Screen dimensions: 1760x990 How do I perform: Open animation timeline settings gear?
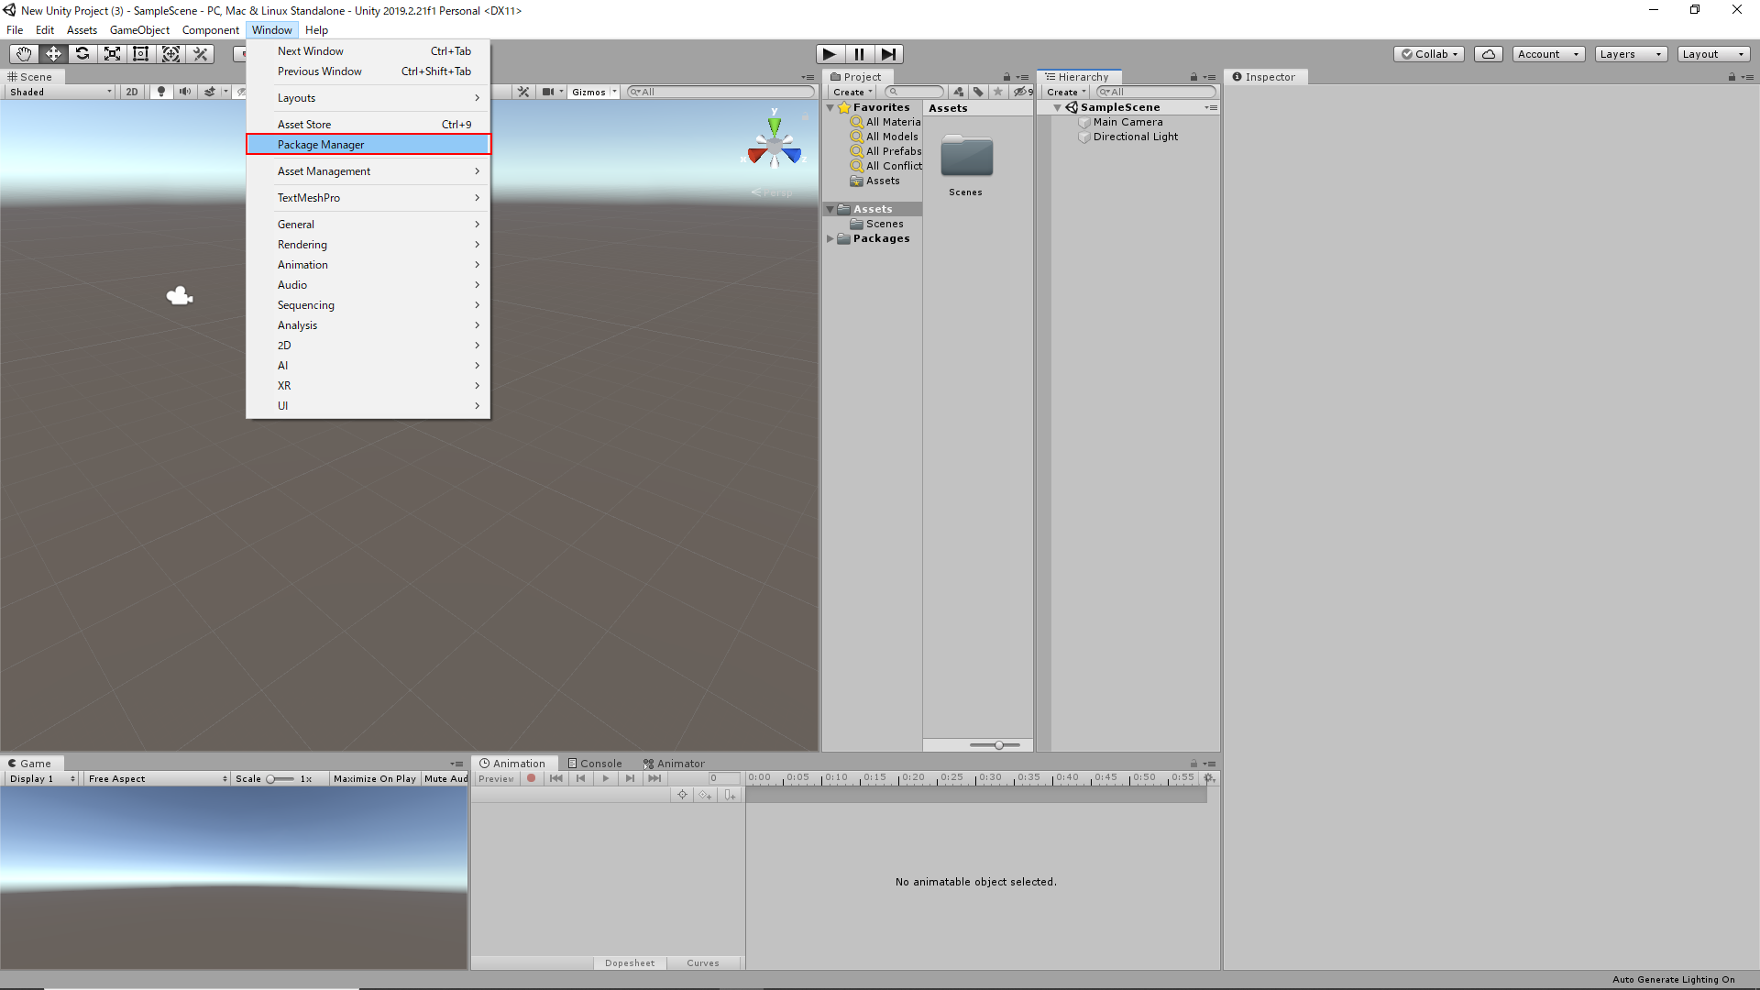click(1209, 778)
